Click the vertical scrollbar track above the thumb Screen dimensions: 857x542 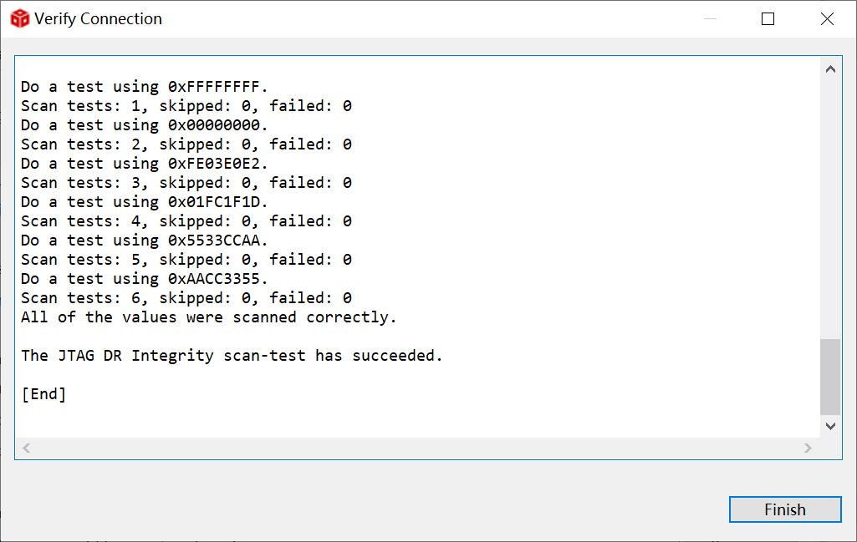(830, 209)
